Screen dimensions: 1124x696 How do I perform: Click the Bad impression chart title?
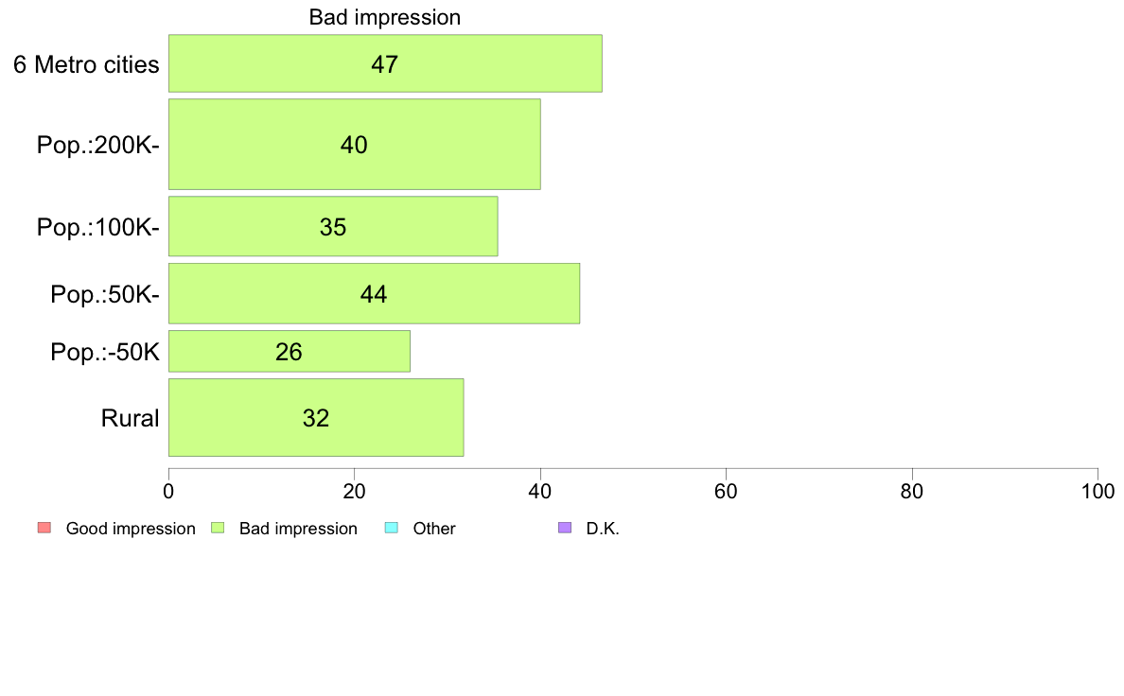click(x=385, y=17)
